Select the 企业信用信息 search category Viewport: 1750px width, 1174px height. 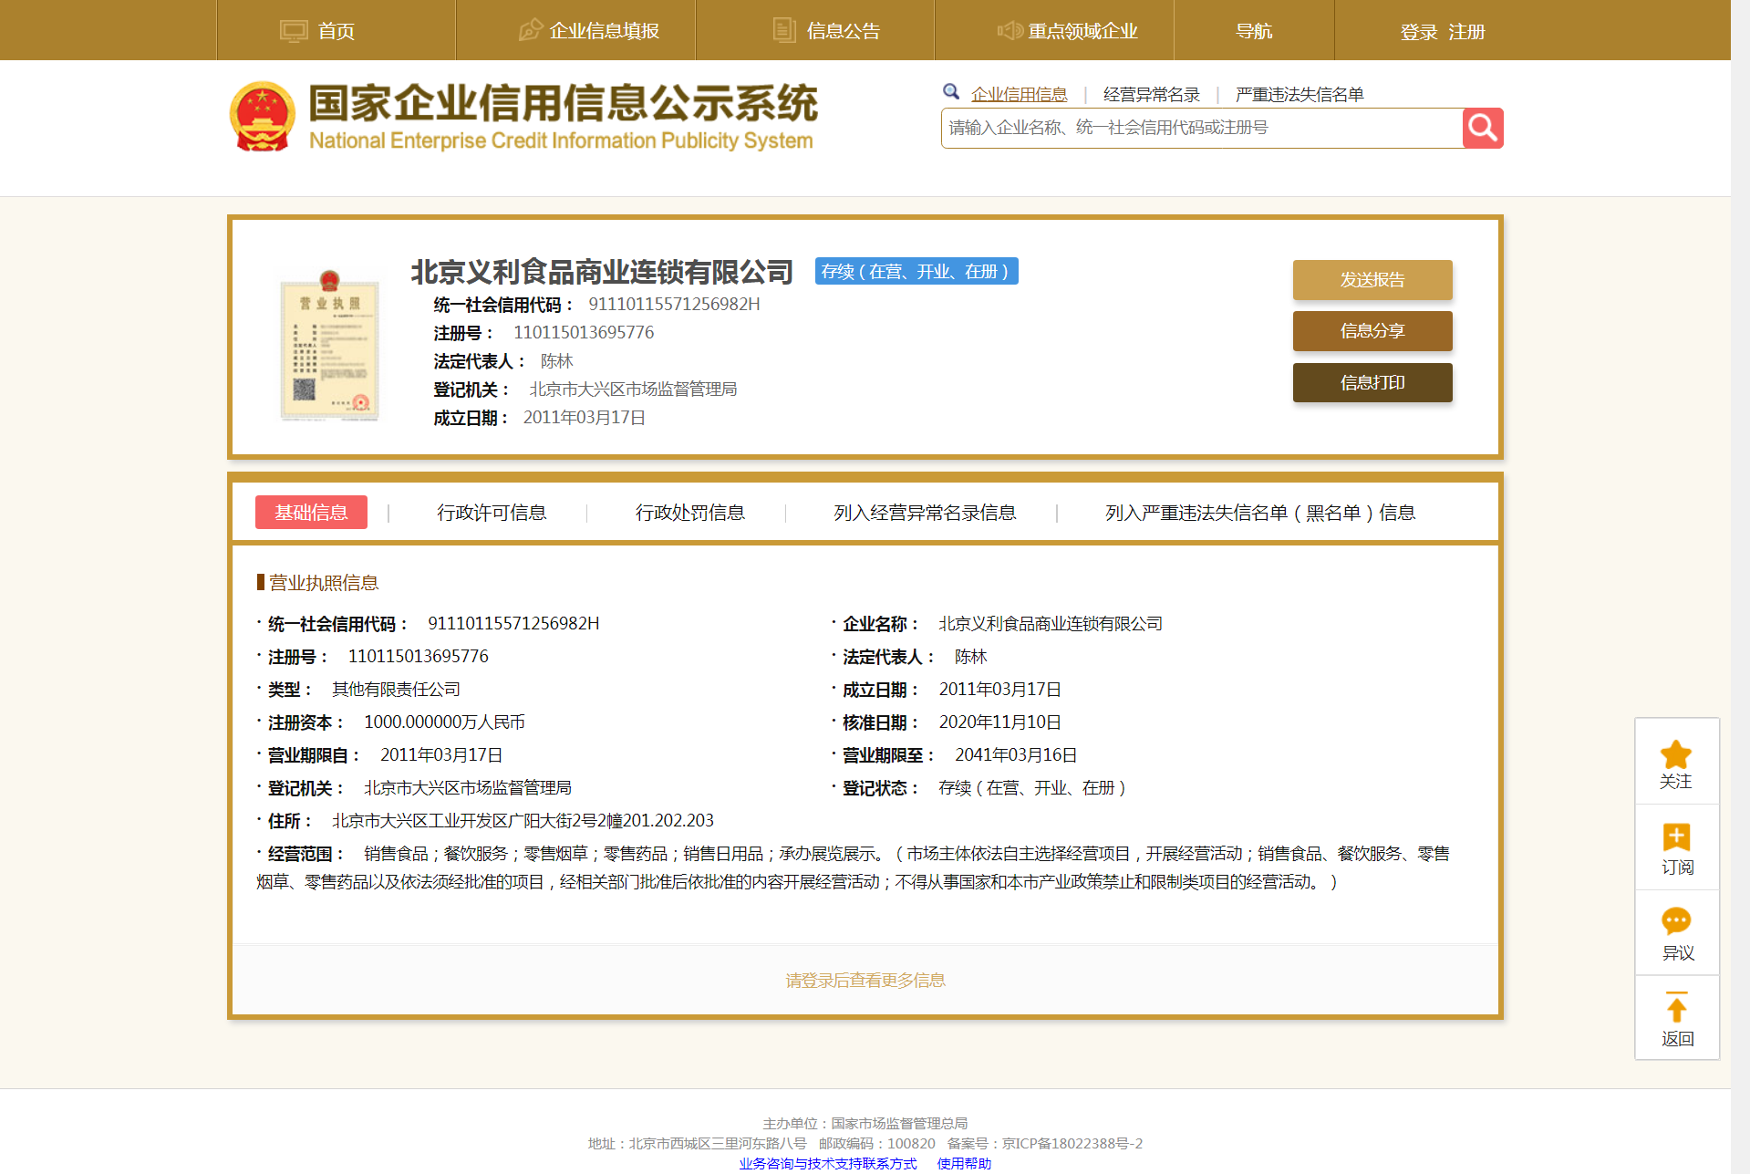pos(1019,94)
